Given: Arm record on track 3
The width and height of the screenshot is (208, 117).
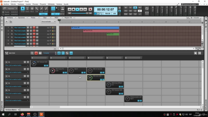Looking at the screenshot, I should pos(34,34).
